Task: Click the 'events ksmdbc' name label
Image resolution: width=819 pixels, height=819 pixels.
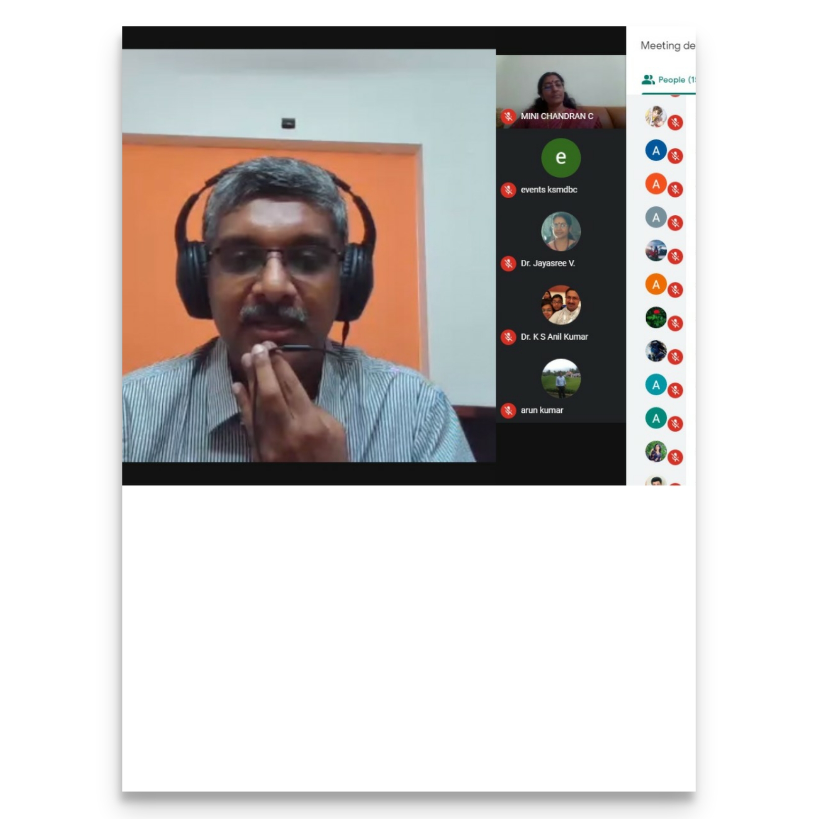Action: point(549,190)
